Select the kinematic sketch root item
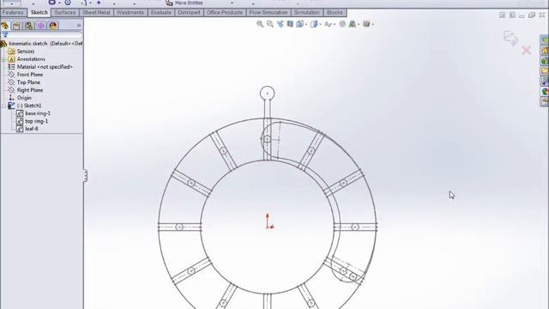 (x=41, y=44)
